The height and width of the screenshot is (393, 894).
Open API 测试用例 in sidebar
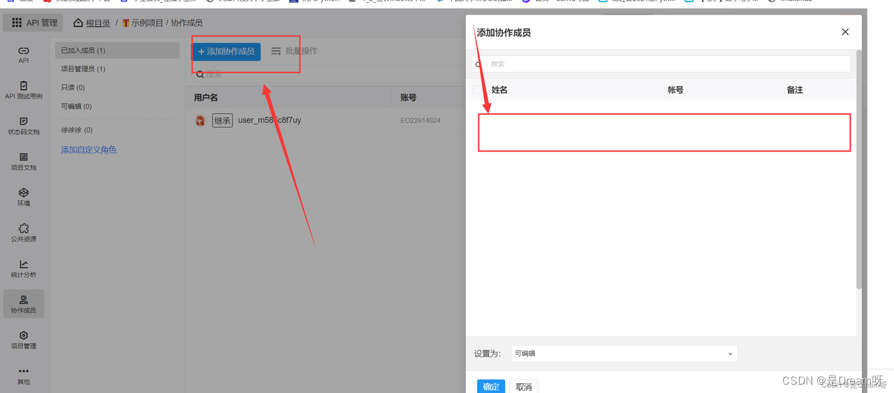[24, 90]
